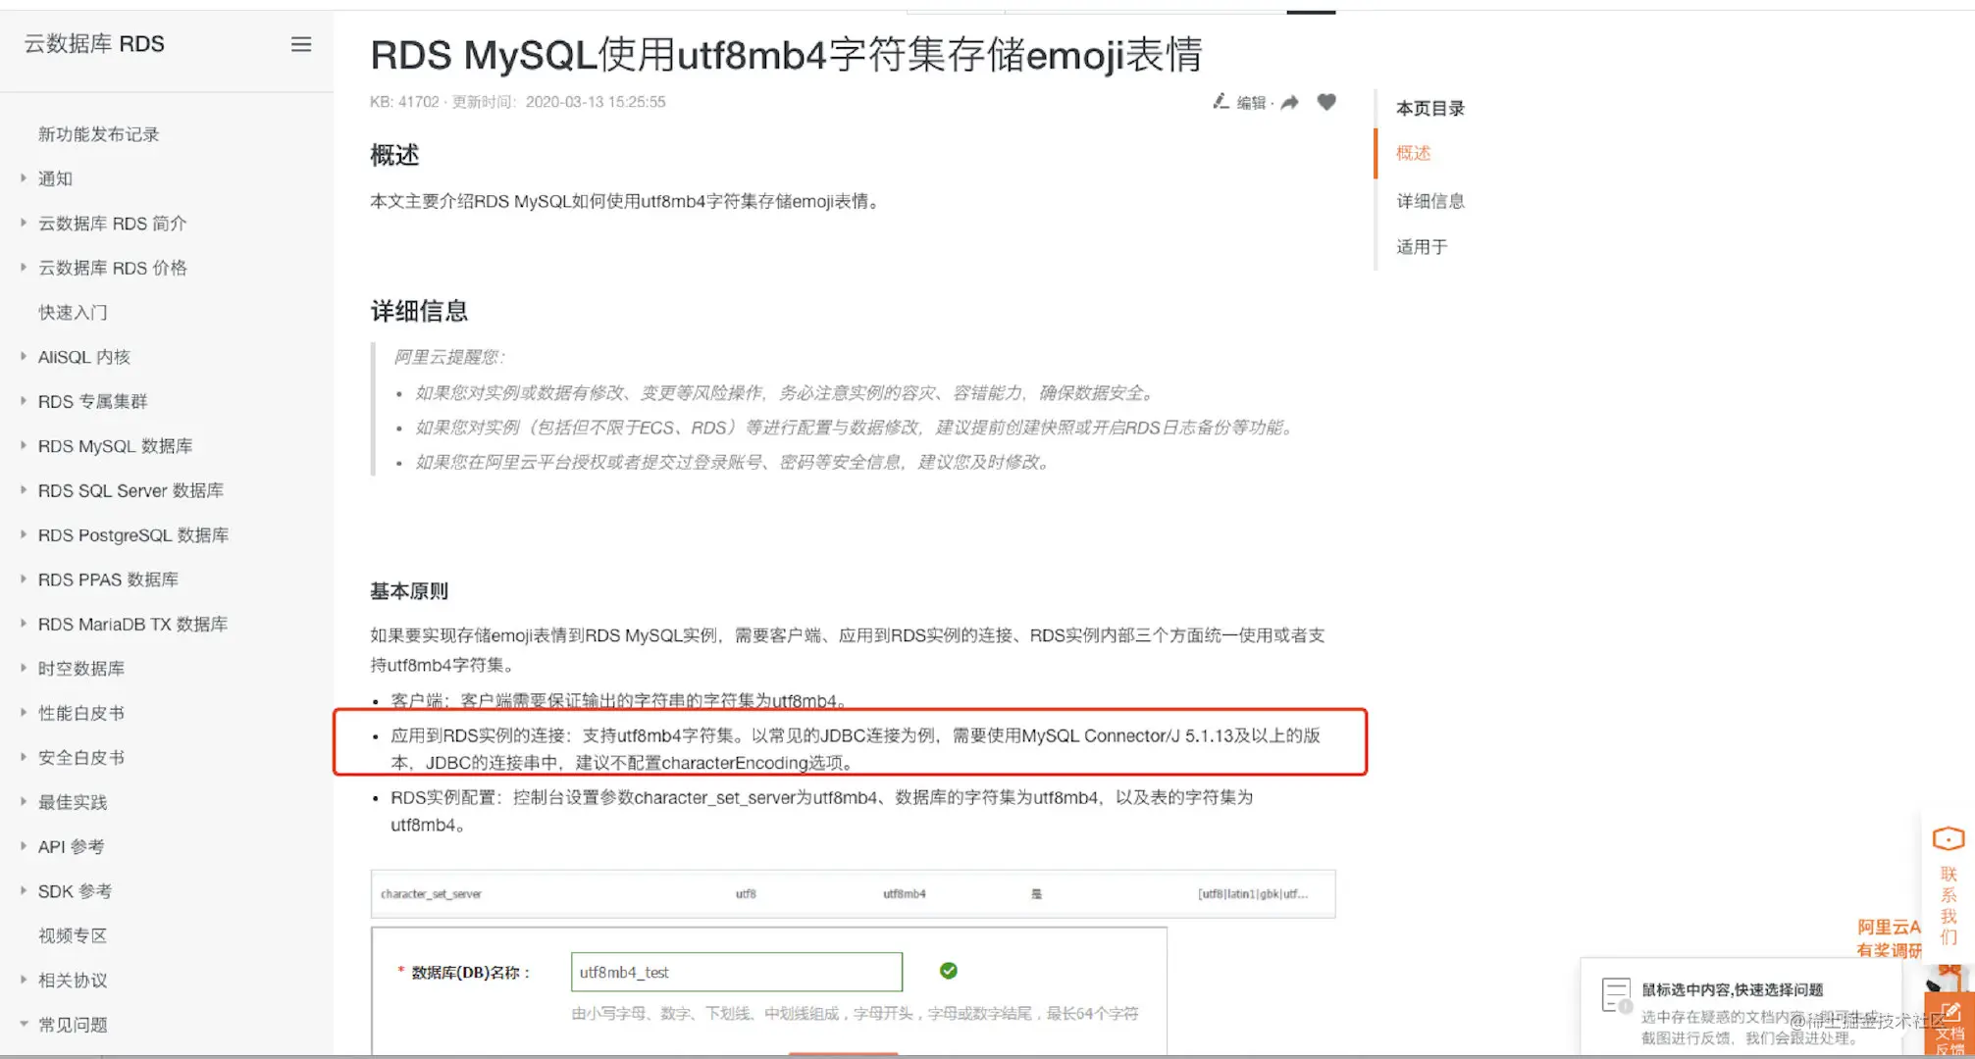Open RDS PPAS 数据库 in sidebar
The width and height of the screenshot is (1975, 1059).
coord(108,580)
